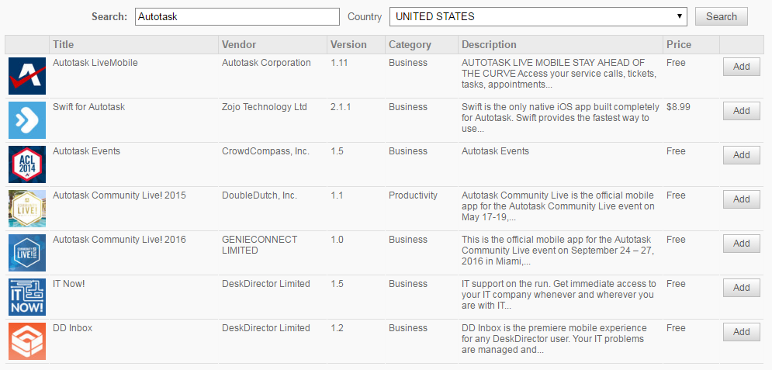Click the Category column header
Viewport: 772px width, 370px height.
(410, 44)
